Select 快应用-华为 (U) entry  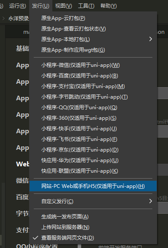(93, 160)
